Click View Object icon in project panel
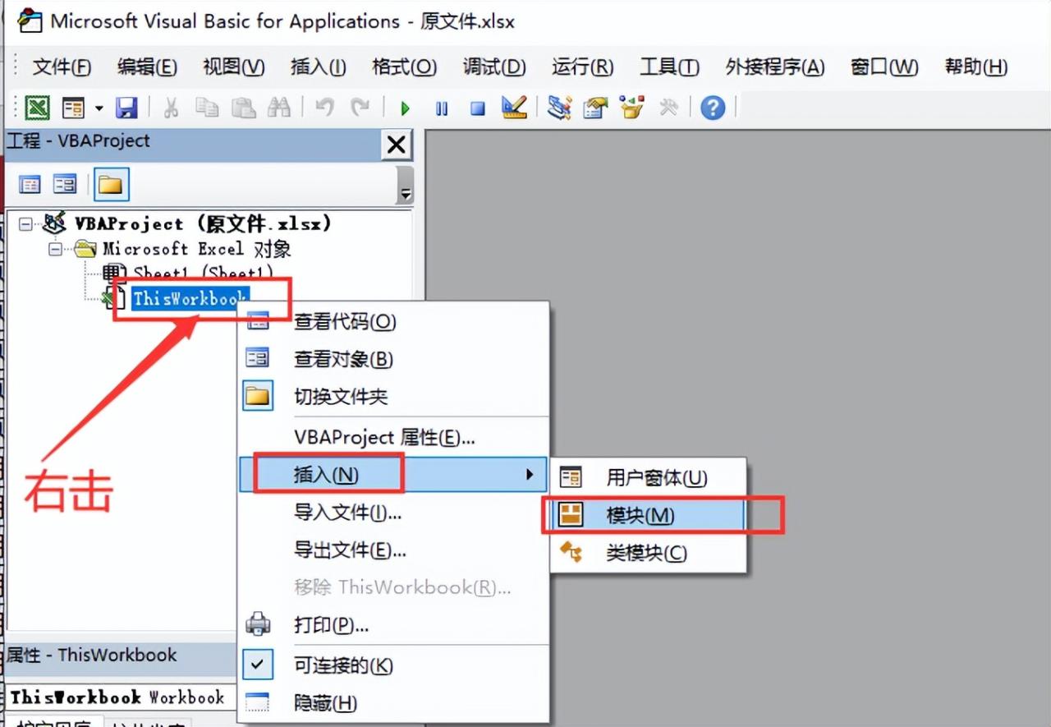The width and height of the screenshot is (1051, 727). click(65, 185)
